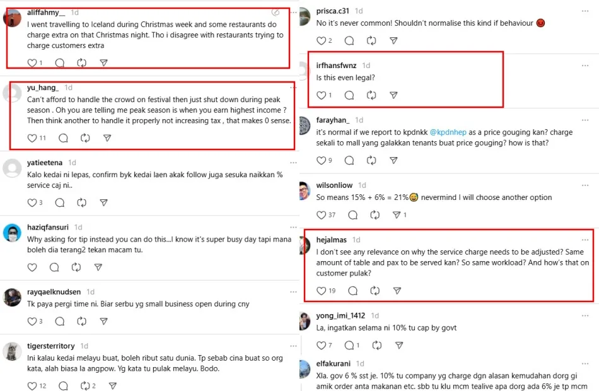Share irfhansfwnz's comment
The height and width of the screenshot is (391, 599).
pyautogui.click(x=393, y=95)
